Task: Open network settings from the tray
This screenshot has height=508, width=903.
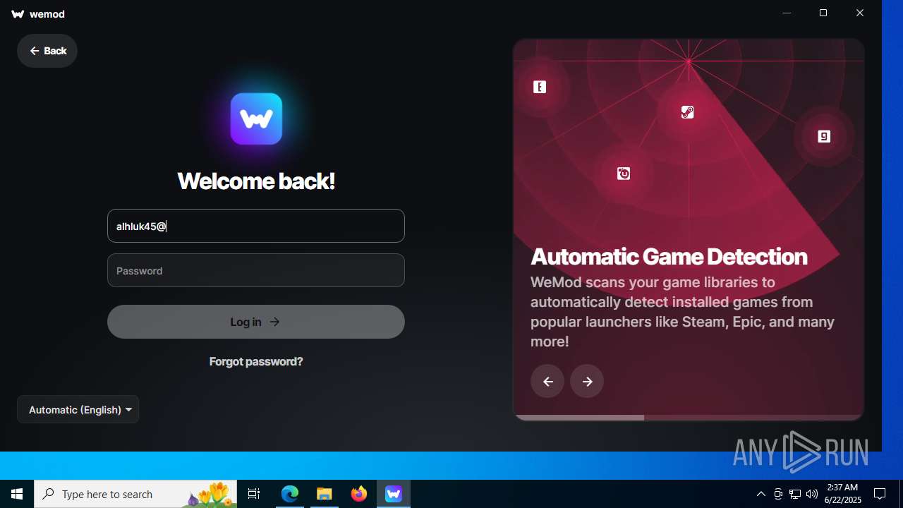Action: [x=795, y=494]
